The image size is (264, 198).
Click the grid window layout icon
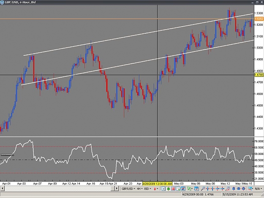(178, 189)
